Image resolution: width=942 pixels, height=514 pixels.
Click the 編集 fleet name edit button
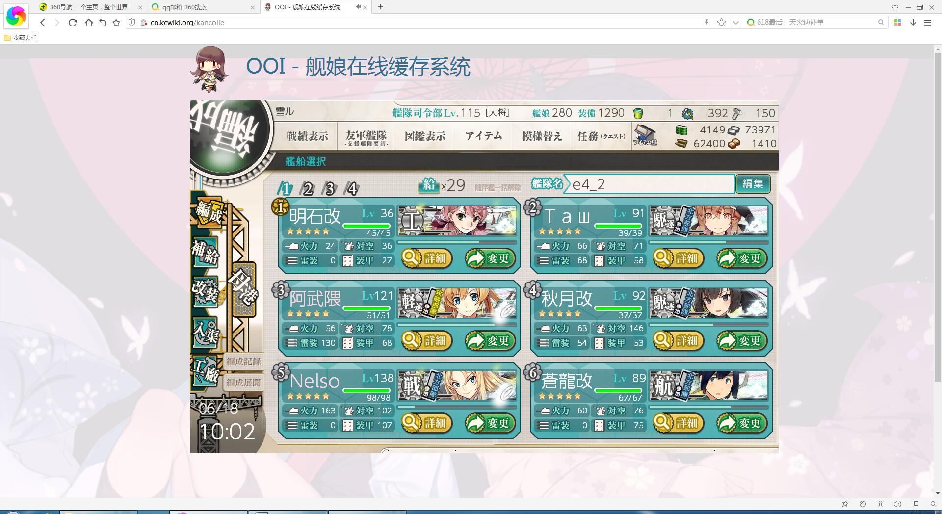pyautogui.click(x=753, y=184)
